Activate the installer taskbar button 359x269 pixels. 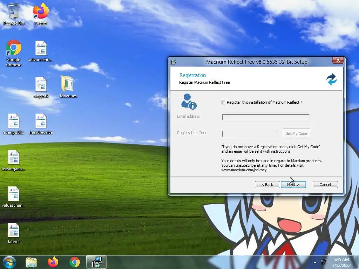96,262
